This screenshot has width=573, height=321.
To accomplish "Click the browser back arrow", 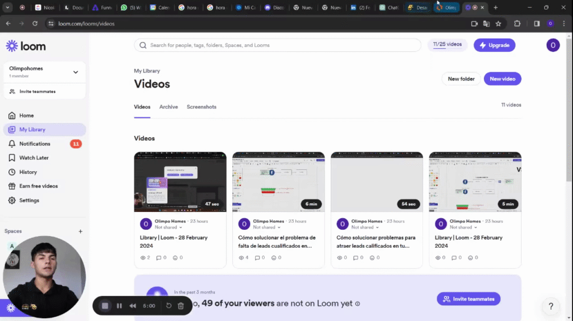I will (x=8, y=23).
